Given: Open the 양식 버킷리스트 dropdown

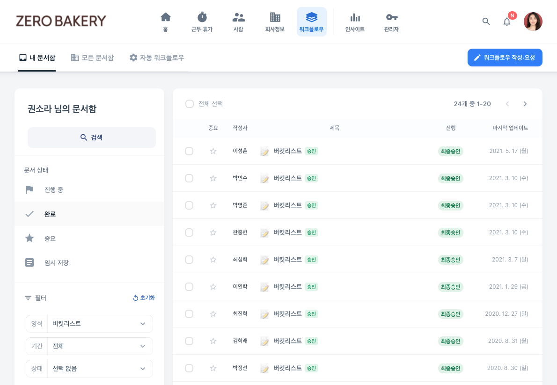Looking at the screenshot, I should 89,324.
